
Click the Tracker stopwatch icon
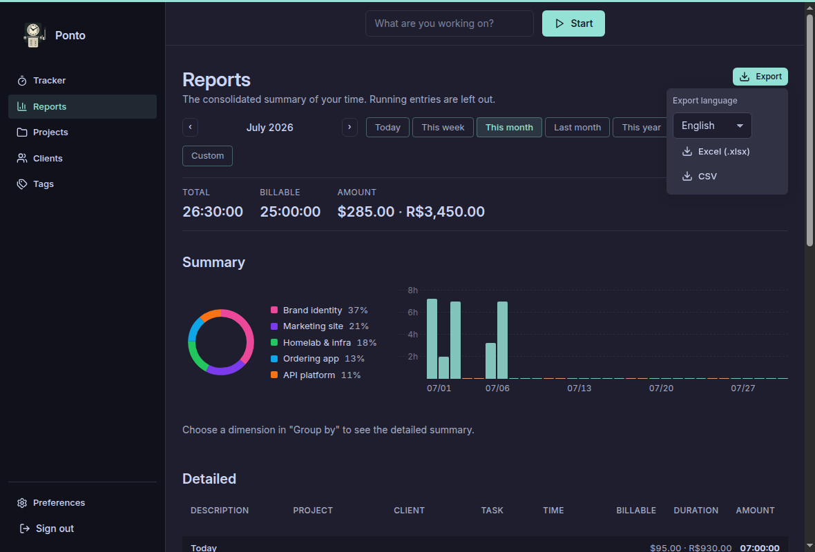tap(22, 81)
